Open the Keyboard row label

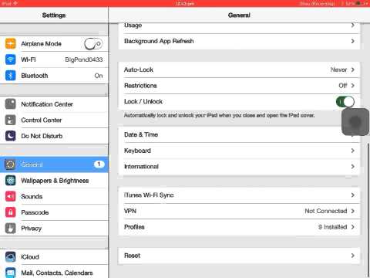click(137, 151)
